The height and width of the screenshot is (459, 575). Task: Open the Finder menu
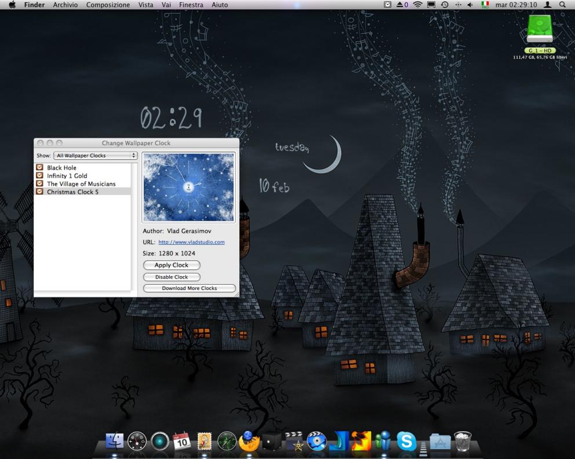click(x=34, y=5)
